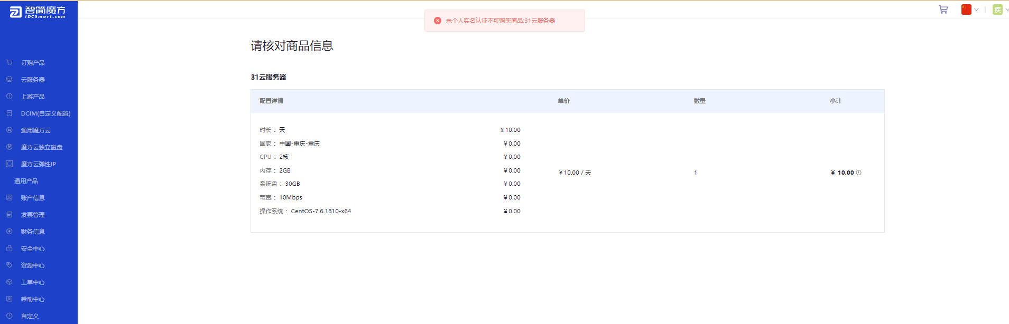Click the database icon beside 云服务器
1009x324 pixels.
[10, 79]
